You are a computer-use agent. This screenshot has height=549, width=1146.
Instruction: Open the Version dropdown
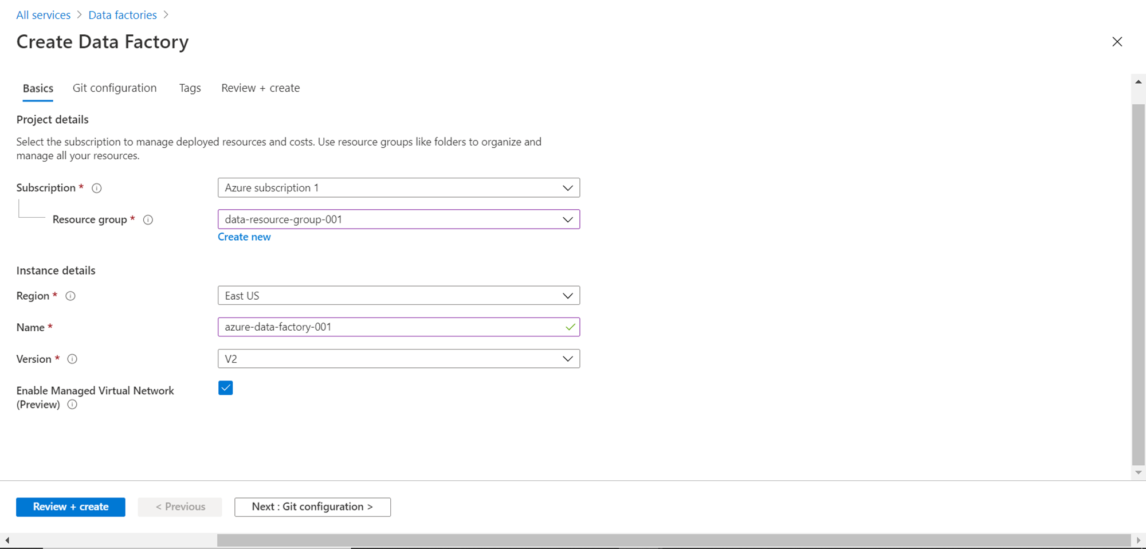tap(399, 359)
